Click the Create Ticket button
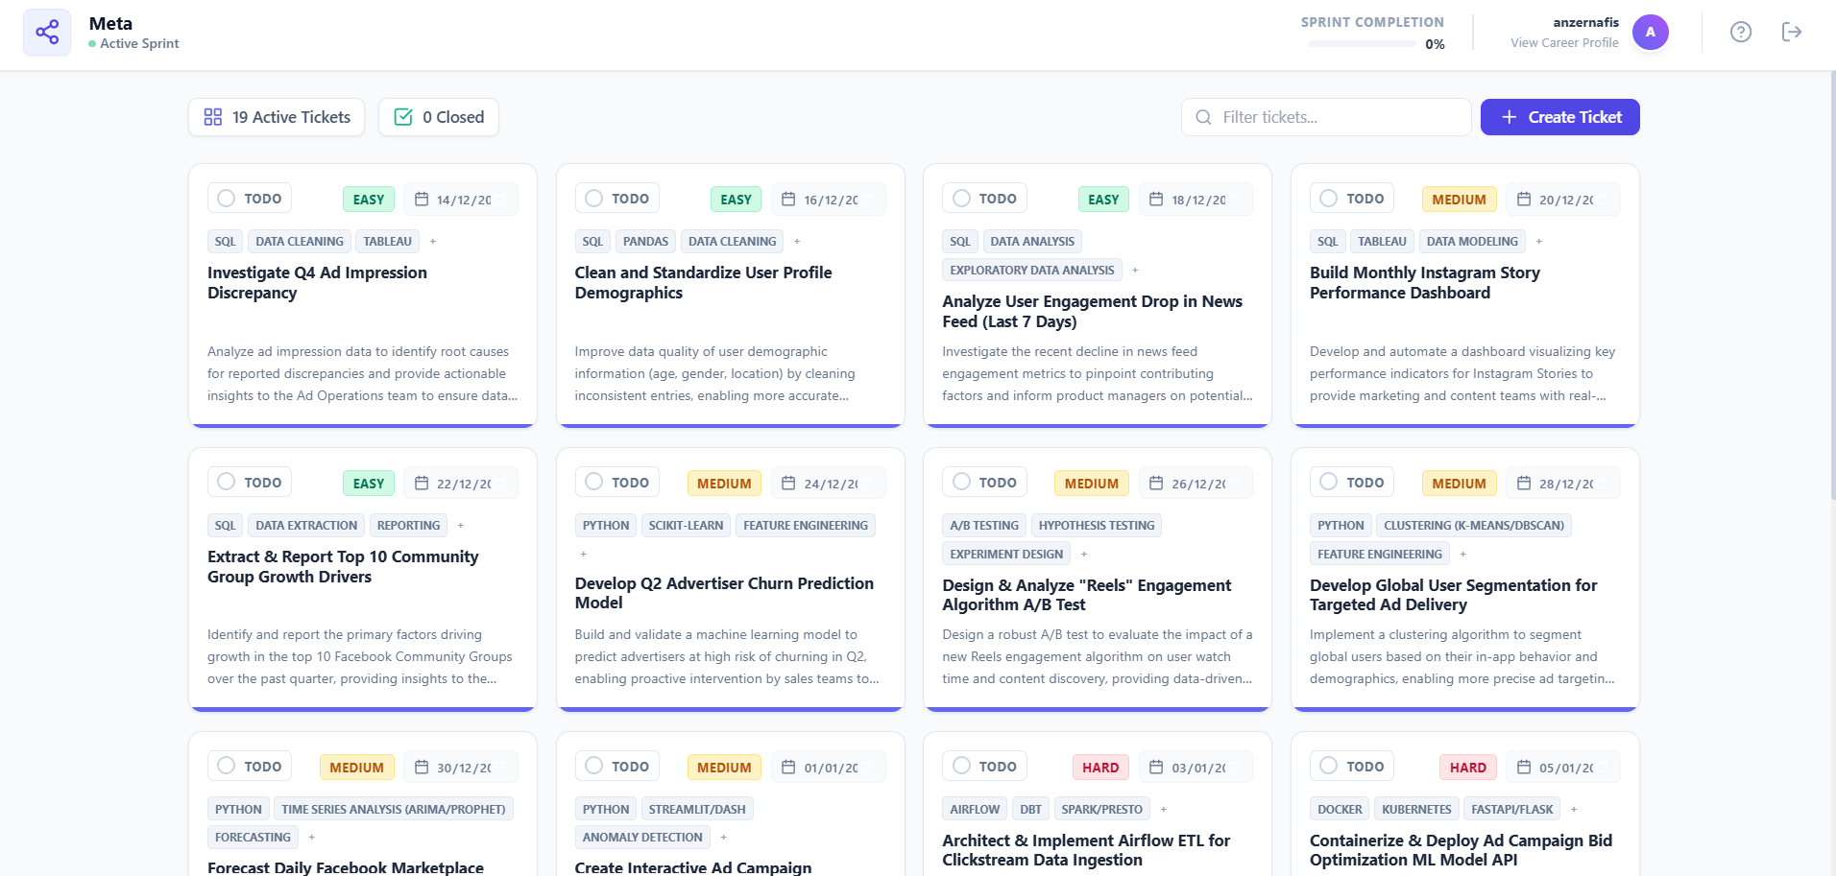This screenshot has width=1836, height=876. tap(1560, 117)
